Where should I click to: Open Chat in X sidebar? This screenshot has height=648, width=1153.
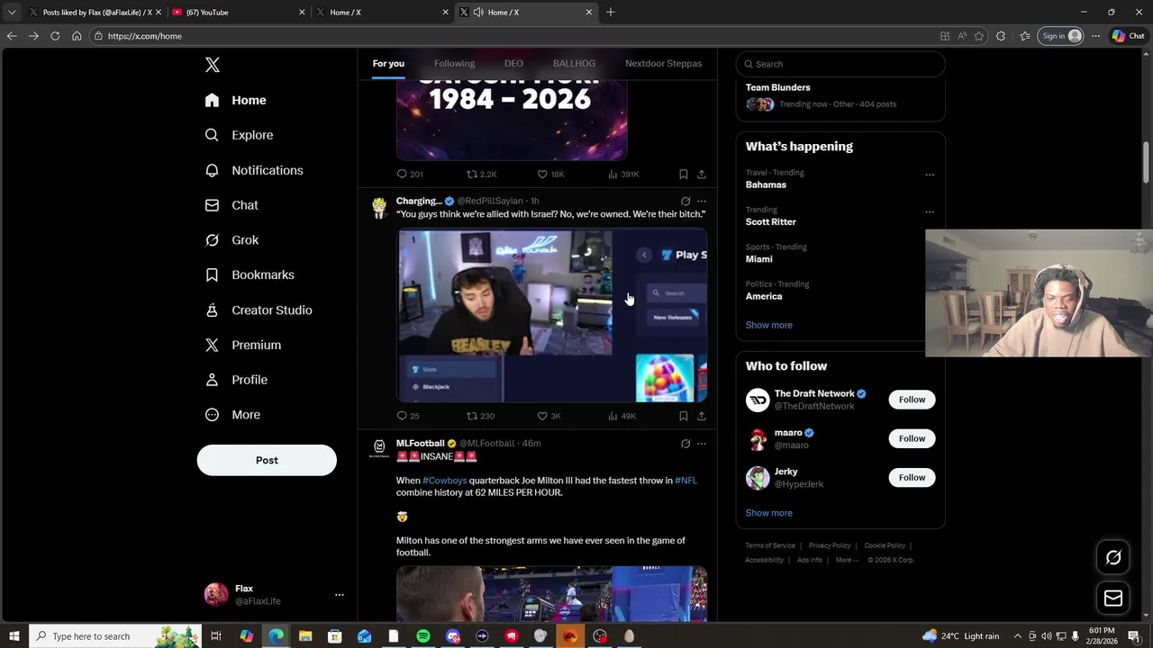(232, 205)
